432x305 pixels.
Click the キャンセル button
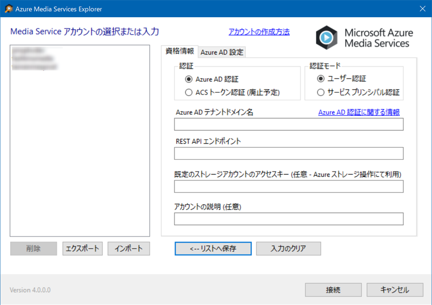395,290
